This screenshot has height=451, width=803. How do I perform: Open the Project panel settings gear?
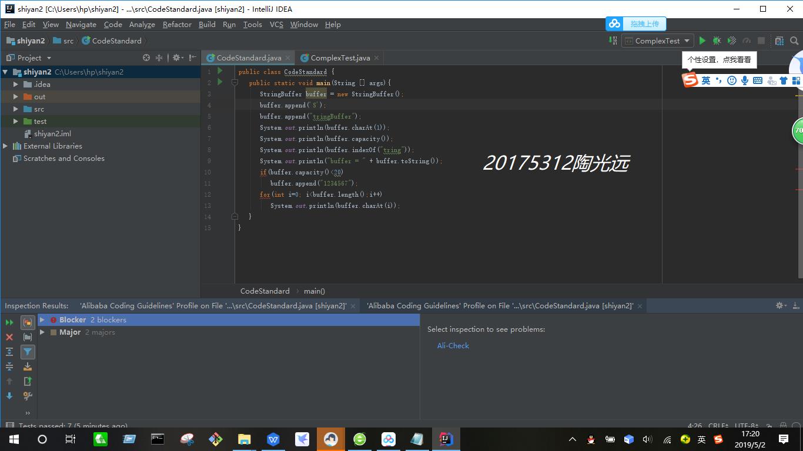pos(176,58)
